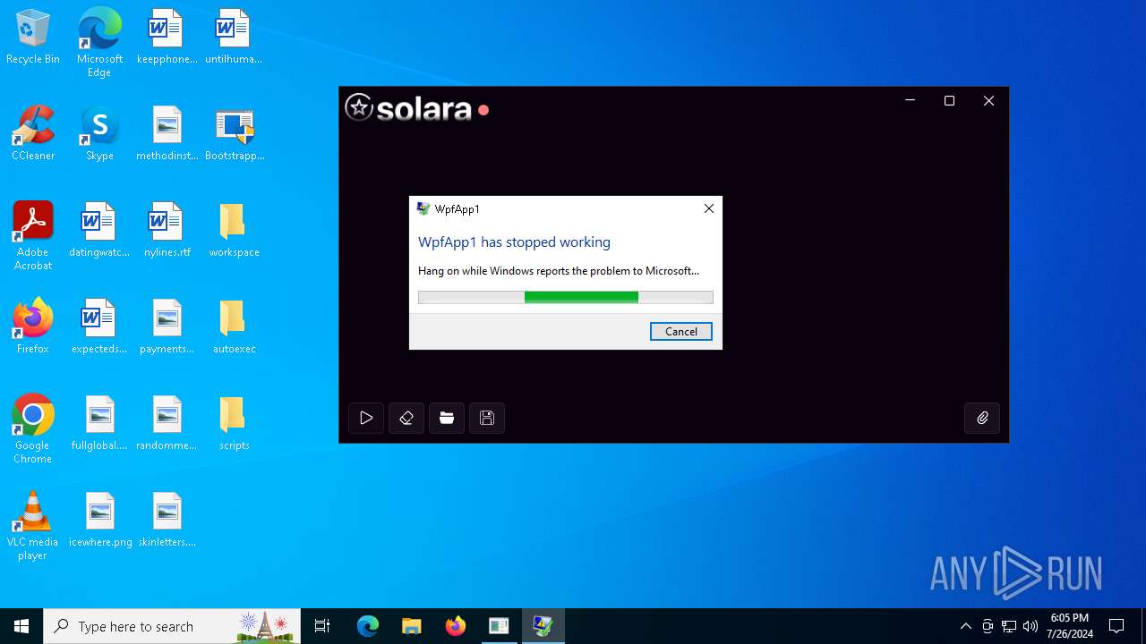1146x644 pixels.
Task: Select the untilhuma Word document
Action: pyautogui.click(x=234, y=38)
